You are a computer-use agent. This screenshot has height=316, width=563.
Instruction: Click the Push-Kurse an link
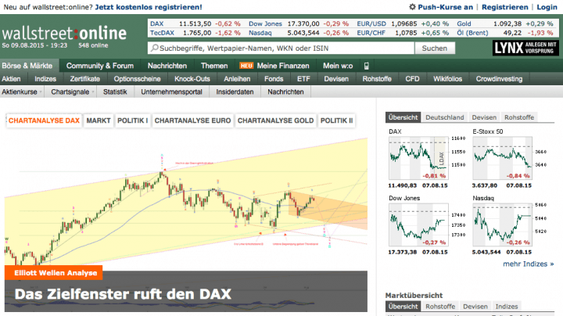(x=445, y=7)
